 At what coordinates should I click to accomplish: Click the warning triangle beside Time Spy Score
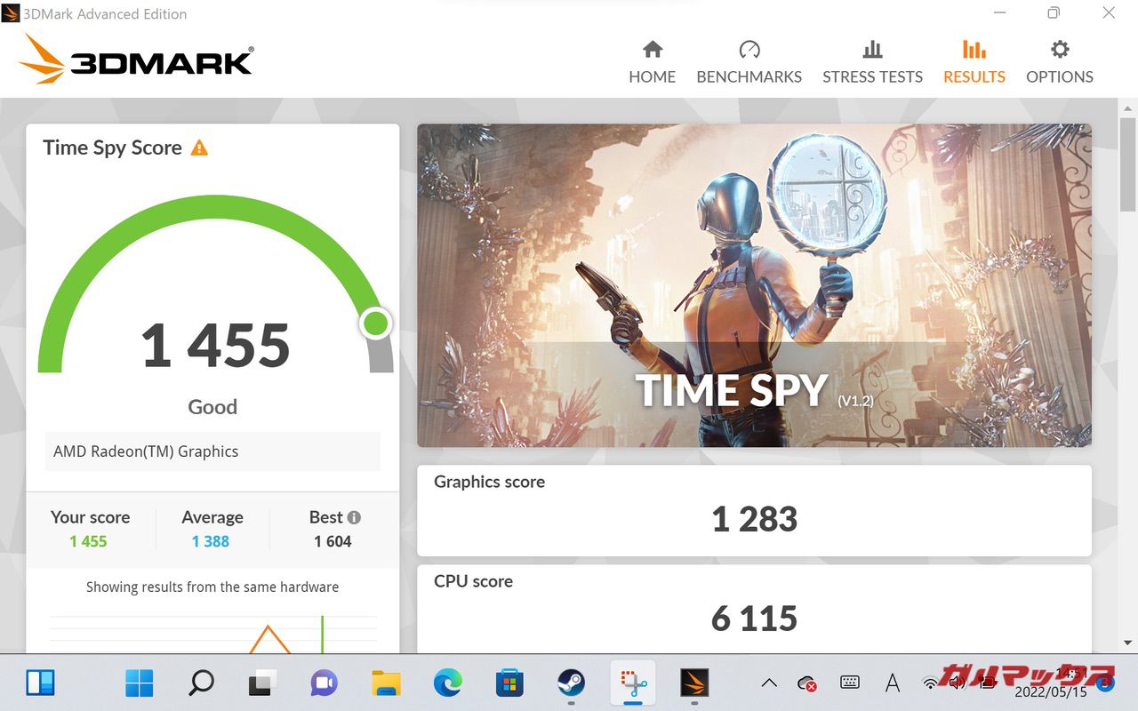point(198,148)
